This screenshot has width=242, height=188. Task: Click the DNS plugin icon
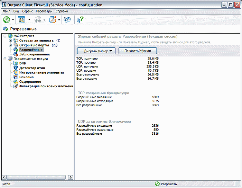tap(16, 63)
